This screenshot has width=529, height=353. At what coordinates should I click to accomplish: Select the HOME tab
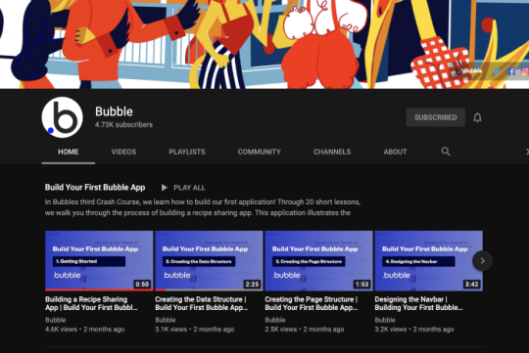pyautogui.click(x=69, y=152)
